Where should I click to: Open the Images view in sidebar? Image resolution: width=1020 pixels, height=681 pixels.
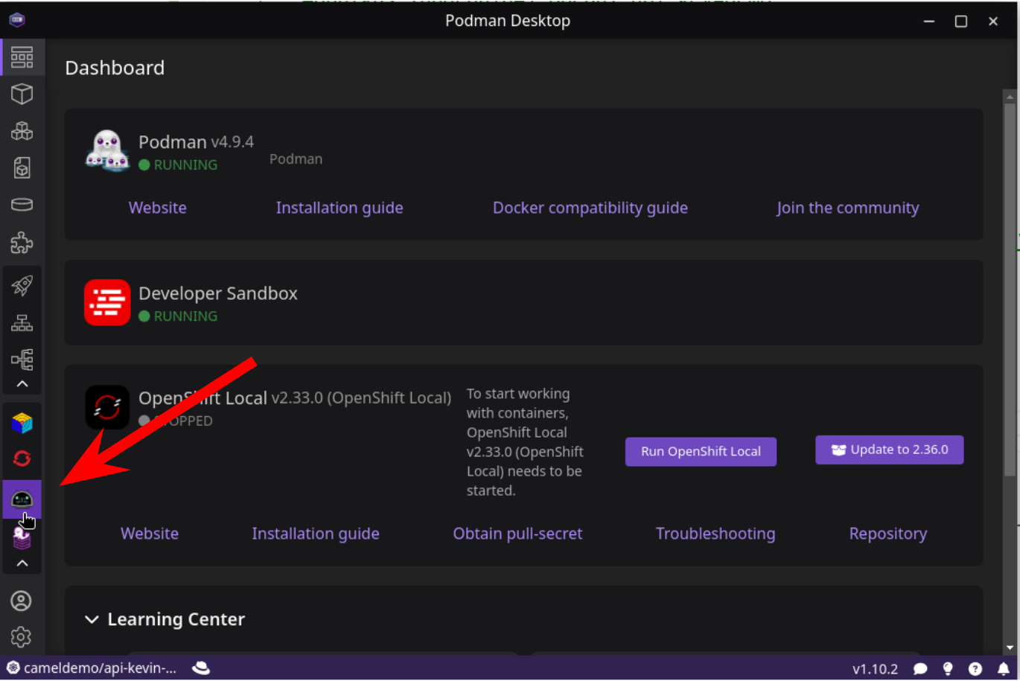click(22, 168)
